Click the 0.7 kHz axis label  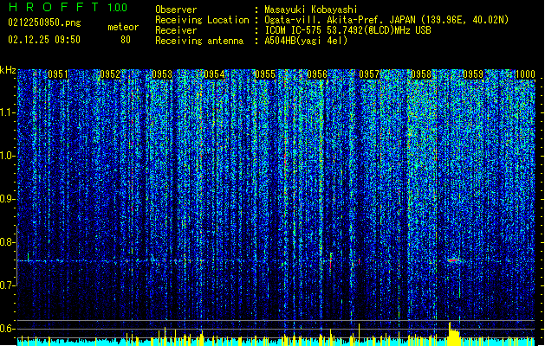[8, 285]
